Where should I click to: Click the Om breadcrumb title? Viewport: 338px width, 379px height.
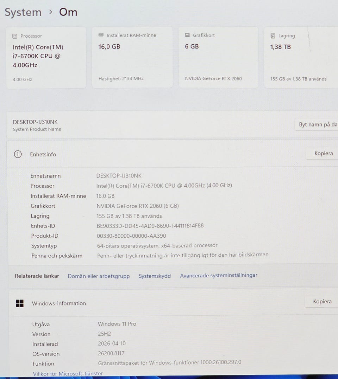(68, 12)
